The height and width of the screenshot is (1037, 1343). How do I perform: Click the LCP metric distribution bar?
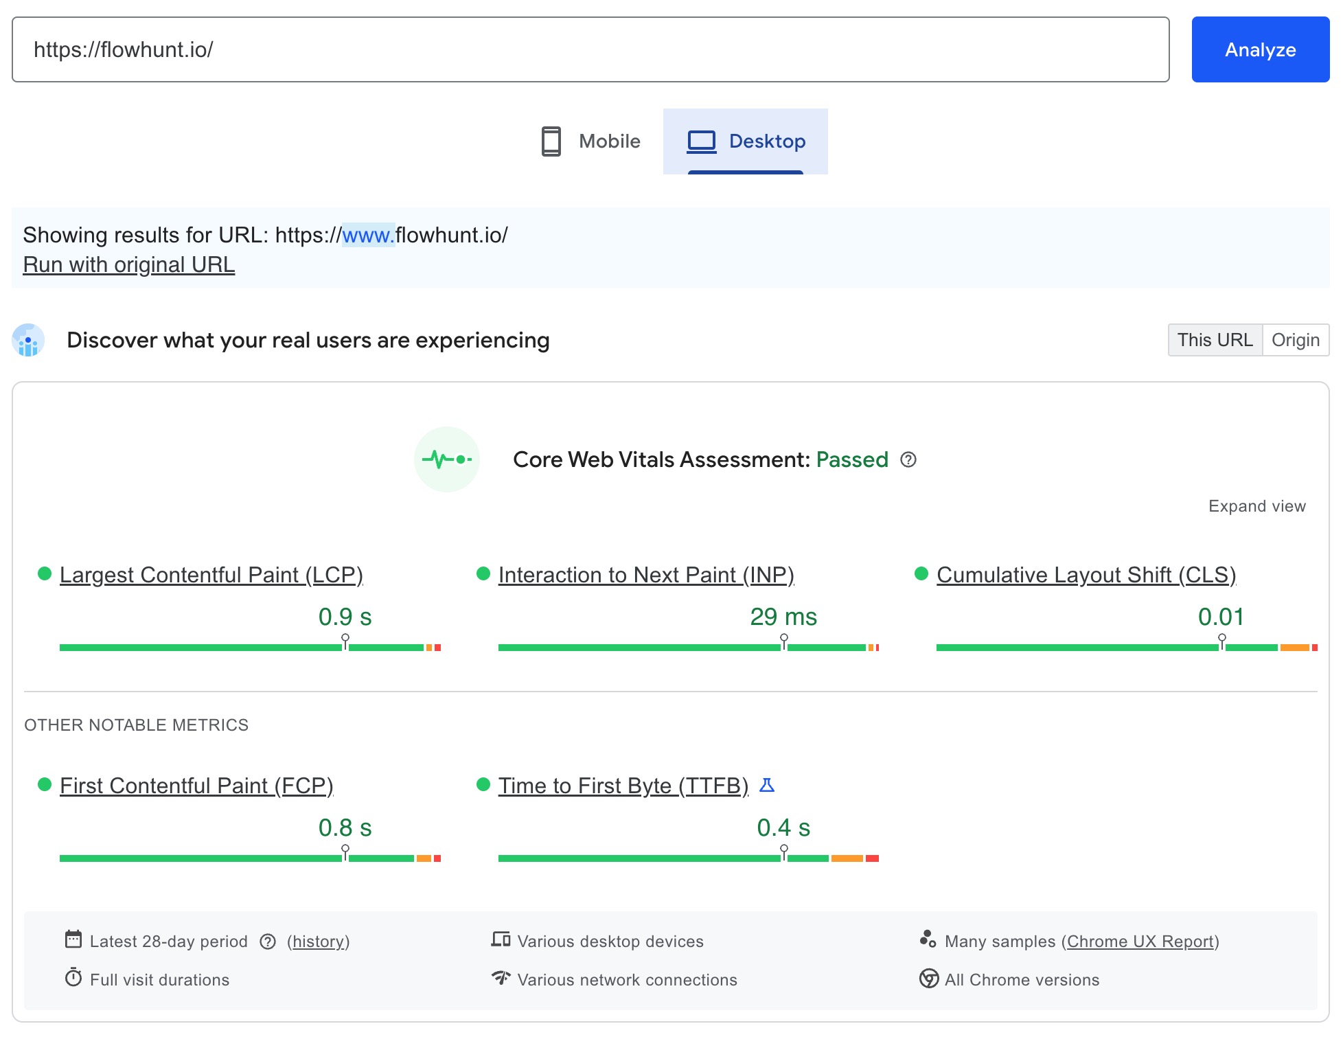pos(247,646)
